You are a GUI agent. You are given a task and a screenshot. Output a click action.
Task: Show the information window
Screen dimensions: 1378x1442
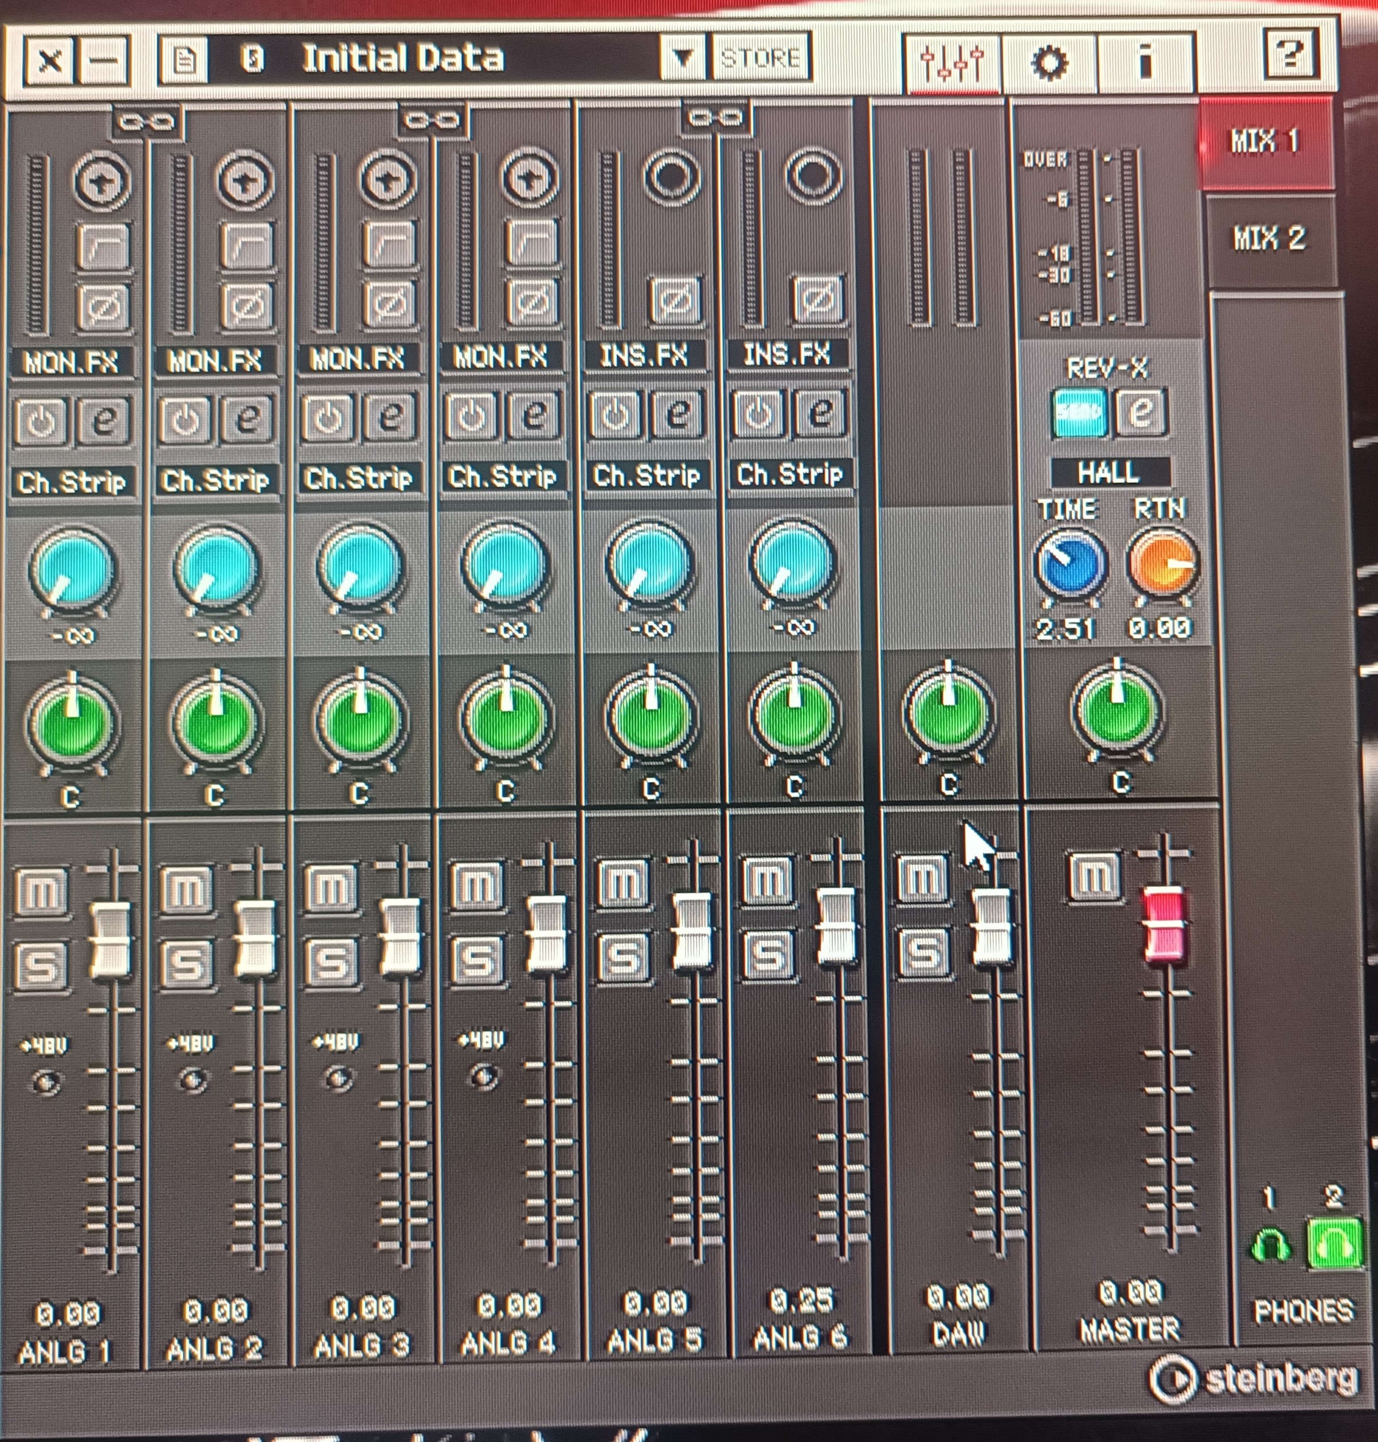coord(1144,61)
